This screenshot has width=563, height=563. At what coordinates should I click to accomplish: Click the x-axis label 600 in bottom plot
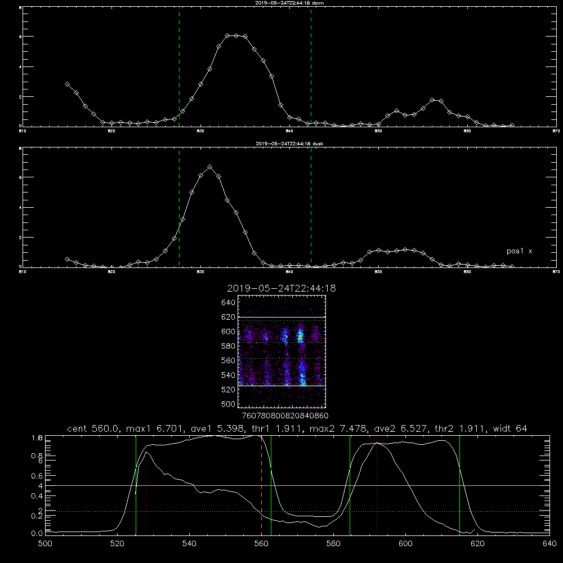click(x=405, y=544)
